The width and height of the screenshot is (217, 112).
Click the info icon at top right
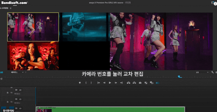[215, 4]
